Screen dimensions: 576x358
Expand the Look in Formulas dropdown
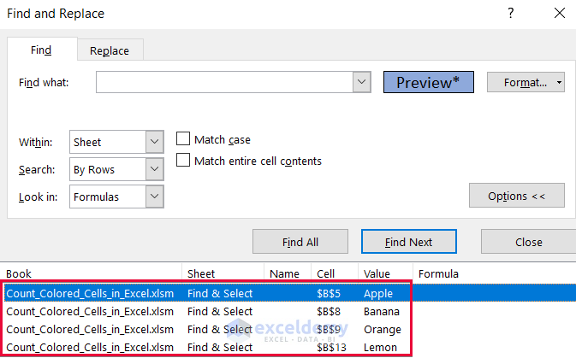pyautogui.click(x=154, y=197)
